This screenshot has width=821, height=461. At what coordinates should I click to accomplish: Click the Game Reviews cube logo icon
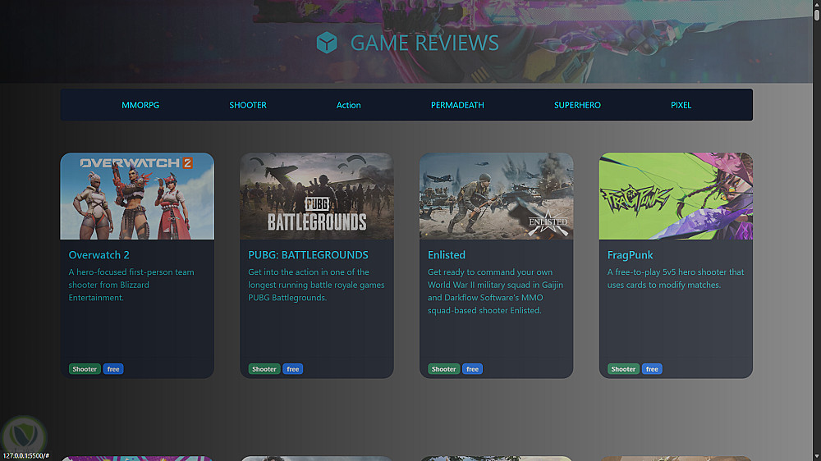pos(327,43)
